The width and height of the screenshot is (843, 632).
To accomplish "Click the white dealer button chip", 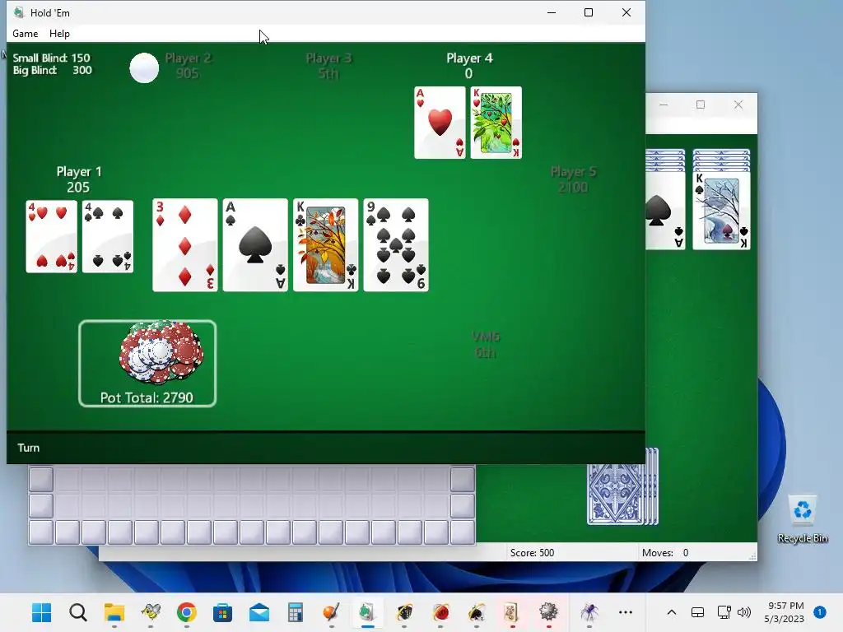I will 144,67.
